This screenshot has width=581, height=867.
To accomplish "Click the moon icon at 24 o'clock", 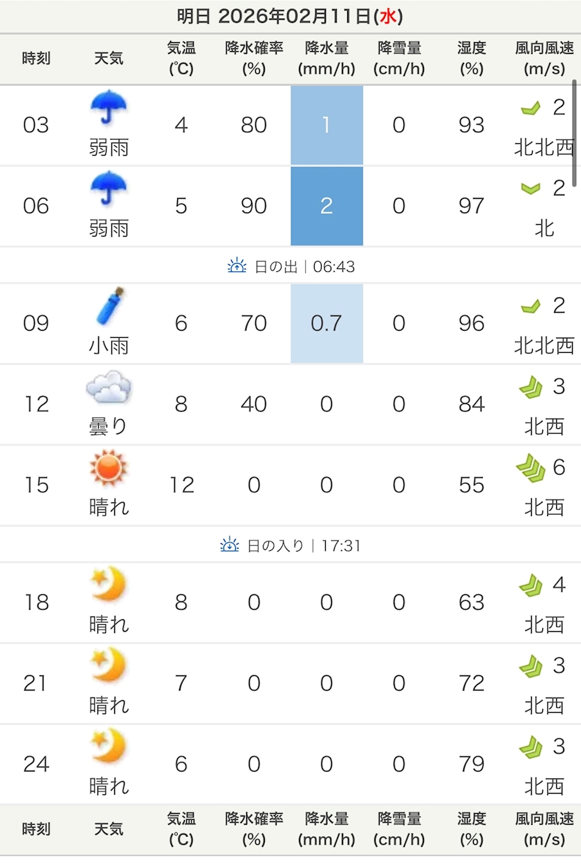I will pyautogui.click(x=109, y=747).
